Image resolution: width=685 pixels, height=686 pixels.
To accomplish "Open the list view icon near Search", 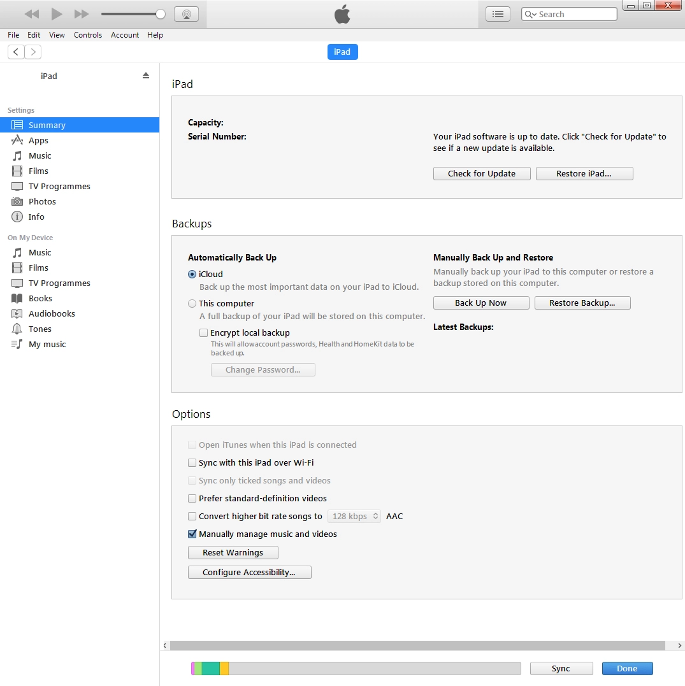I will (498, 14).
